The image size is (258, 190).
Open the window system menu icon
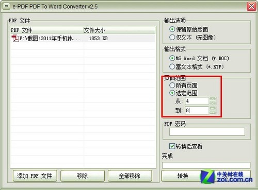click(7, 7)
